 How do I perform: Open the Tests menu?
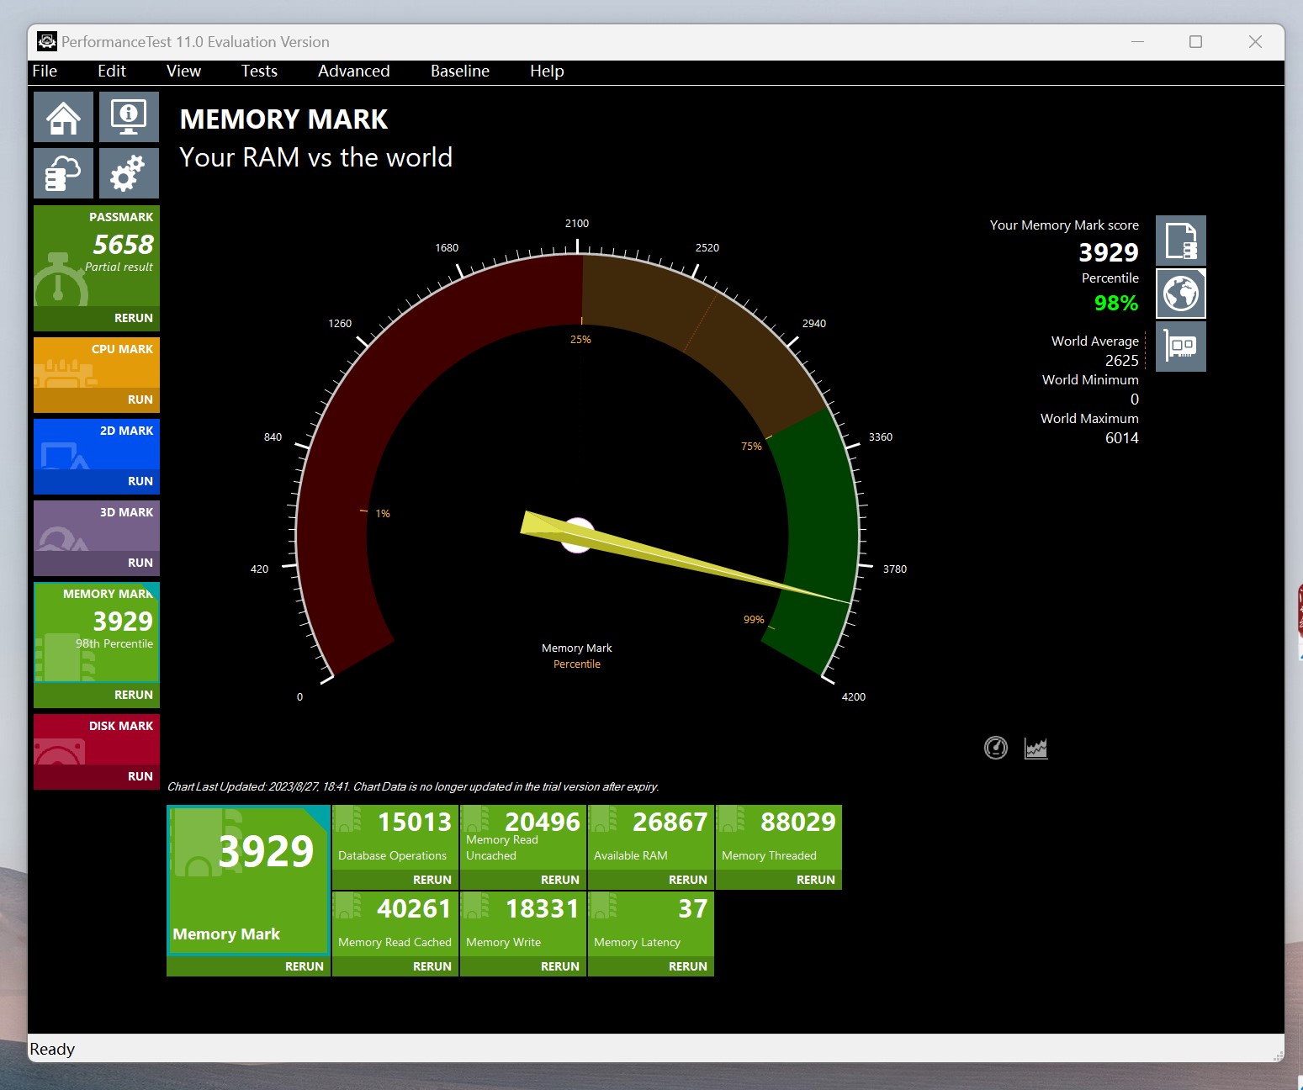click(259, 71)
